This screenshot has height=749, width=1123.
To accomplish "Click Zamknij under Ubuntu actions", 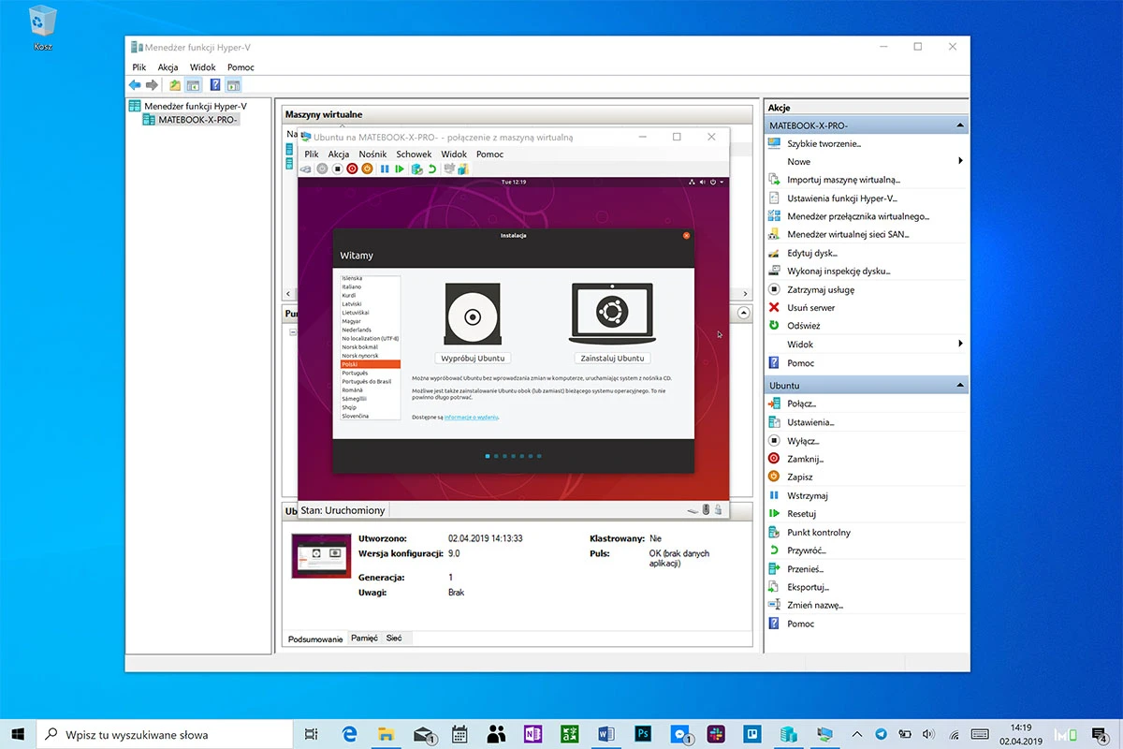I will pyautogui.click(x=805, y=459).
